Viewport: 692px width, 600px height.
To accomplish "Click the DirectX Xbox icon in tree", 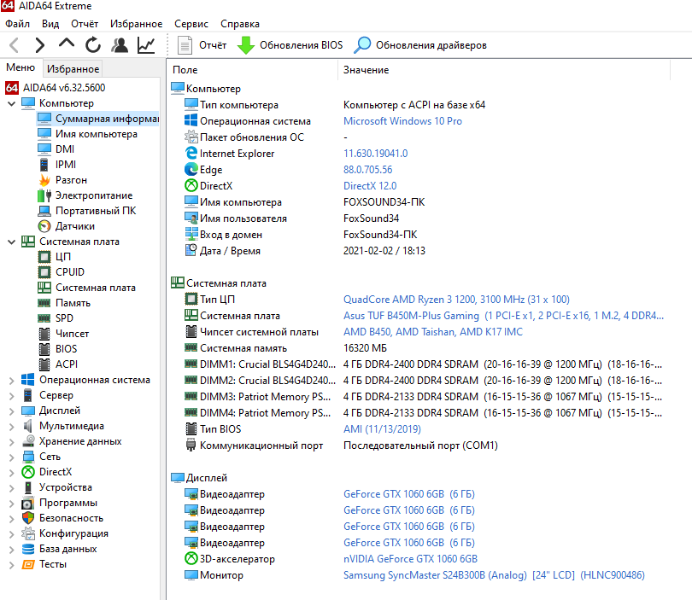I will pos(28,472).
